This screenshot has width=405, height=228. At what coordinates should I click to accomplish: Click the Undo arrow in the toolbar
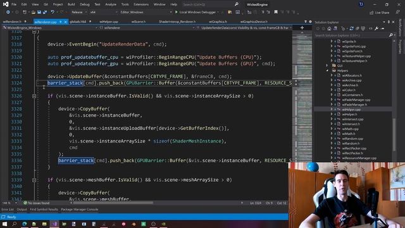53,12
